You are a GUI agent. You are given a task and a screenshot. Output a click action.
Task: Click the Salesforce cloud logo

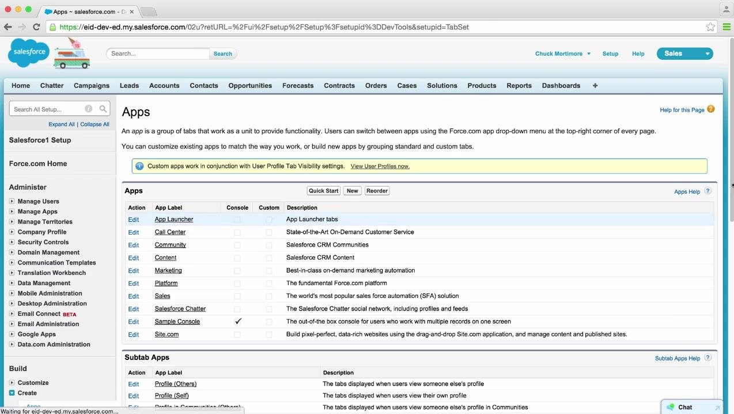point(29,52)
